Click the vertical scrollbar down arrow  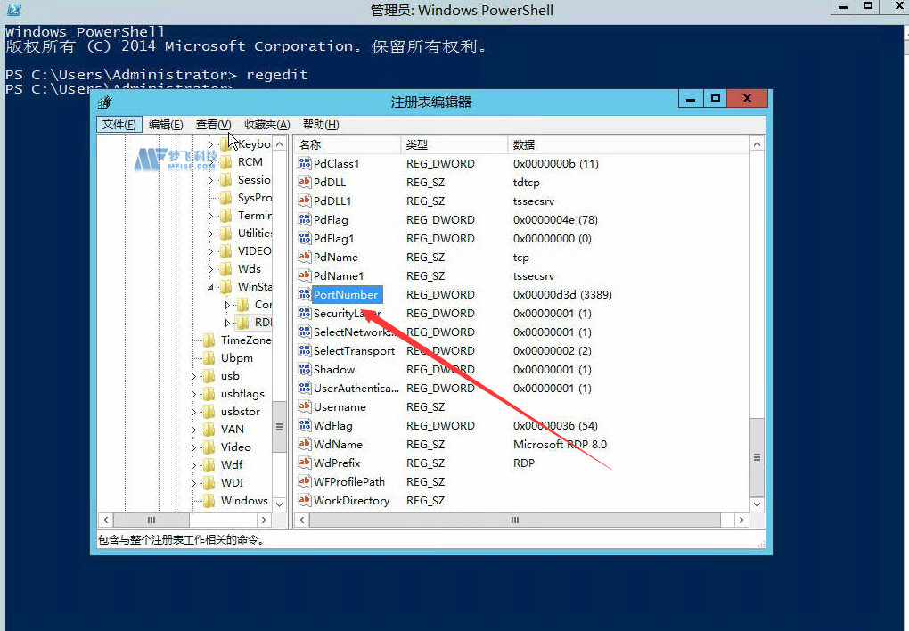tap(757, 504)
